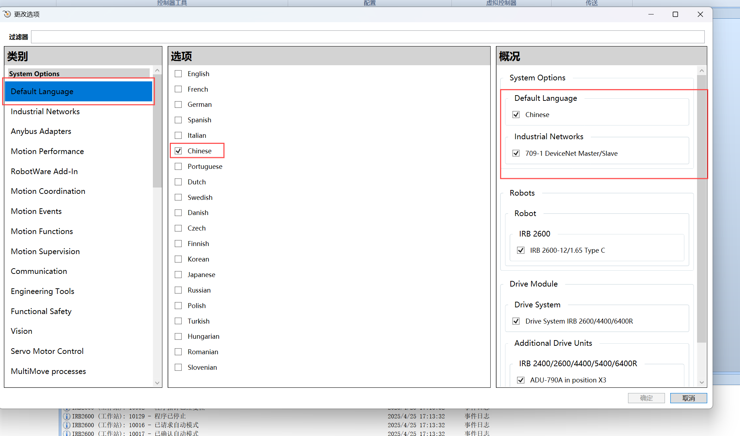Open the Motion Performance category
This screenshot has height=436, width=740.
click(x=47, y=151)
